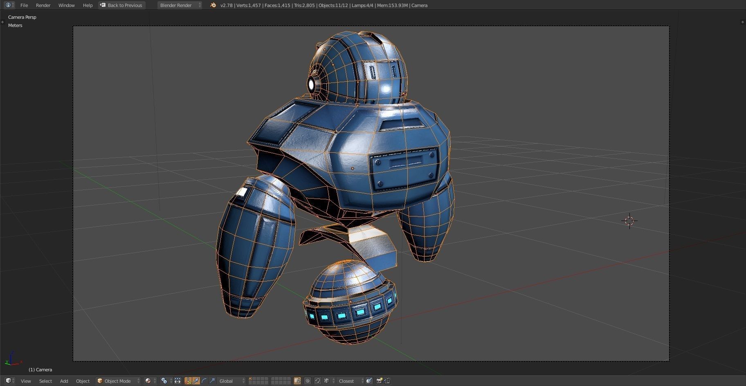Viewport: 746px width, 386px height.
Task: Click the Tris:2,805 statistic
Action: [x=304, y=5]
